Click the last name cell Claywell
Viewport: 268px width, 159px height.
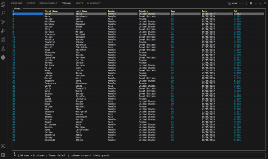[x=81, y=99]
